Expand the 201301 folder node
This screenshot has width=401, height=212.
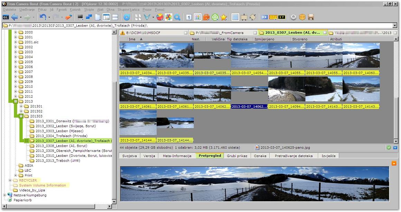(x=21, y=106)
